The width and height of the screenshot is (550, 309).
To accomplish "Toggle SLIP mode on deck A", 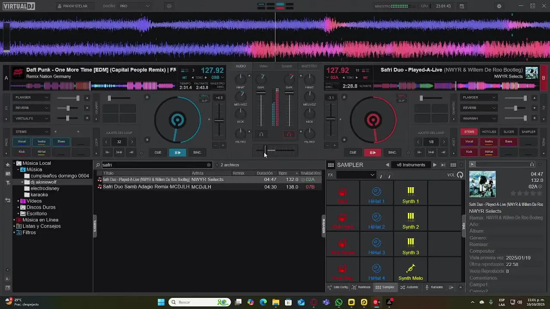I will [x=205, y=101].
